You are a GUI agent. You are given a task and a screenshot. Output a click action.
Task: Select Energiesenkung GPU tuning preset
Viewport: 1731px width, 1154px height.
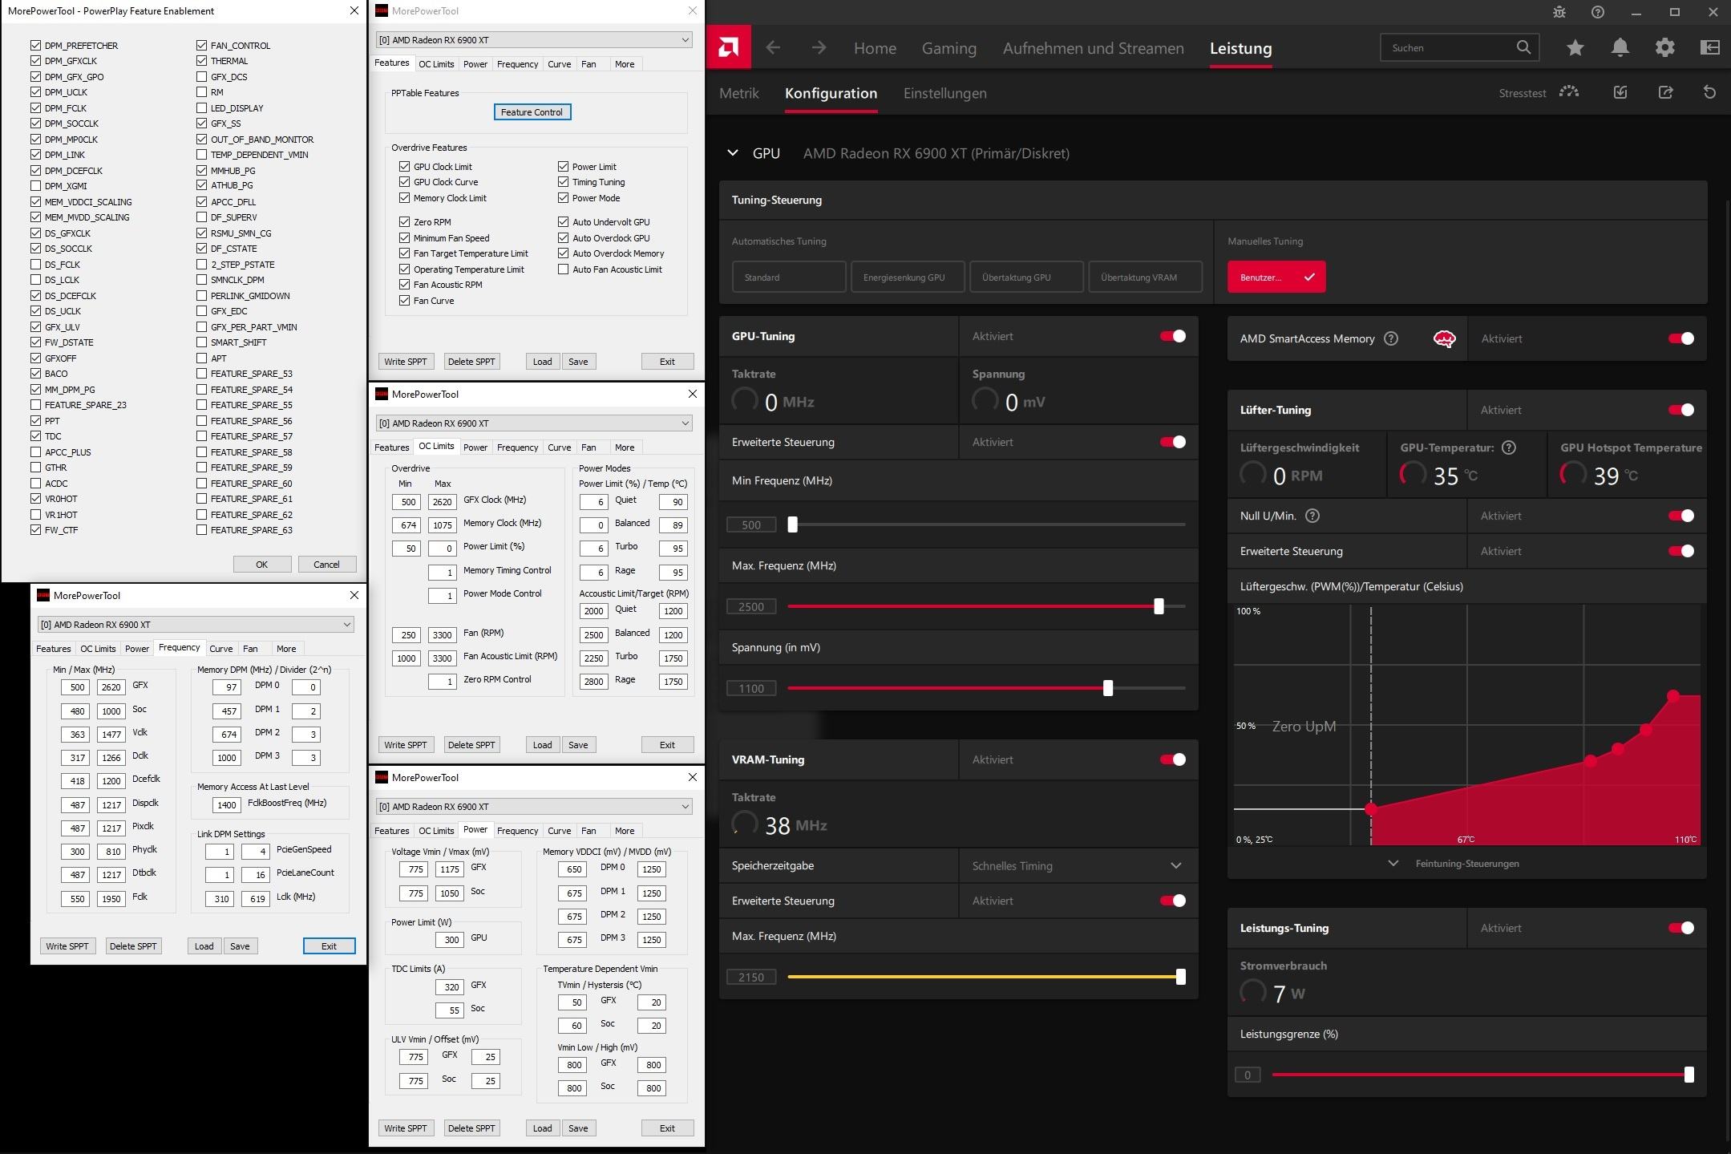click(908, 277)
